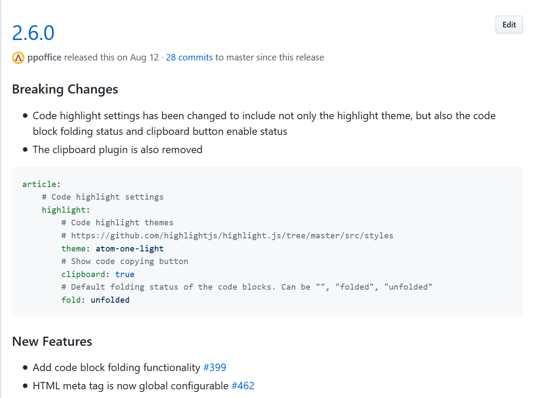The image size is (533, 398).
Task: Click the Edit button
Action: 509,24
